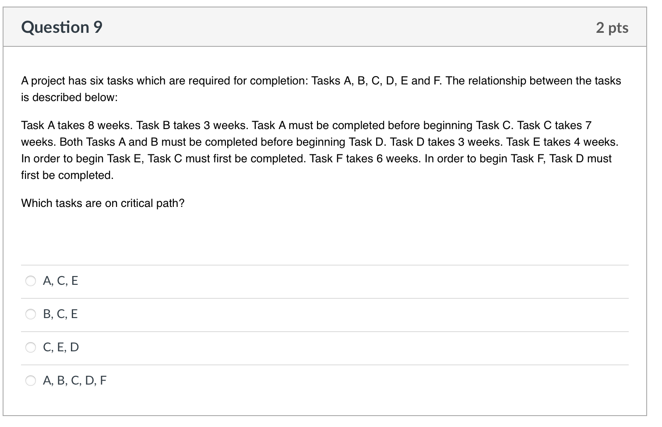
Task: Select the radio button for 'B, C, E'
Action: [31, 314]
